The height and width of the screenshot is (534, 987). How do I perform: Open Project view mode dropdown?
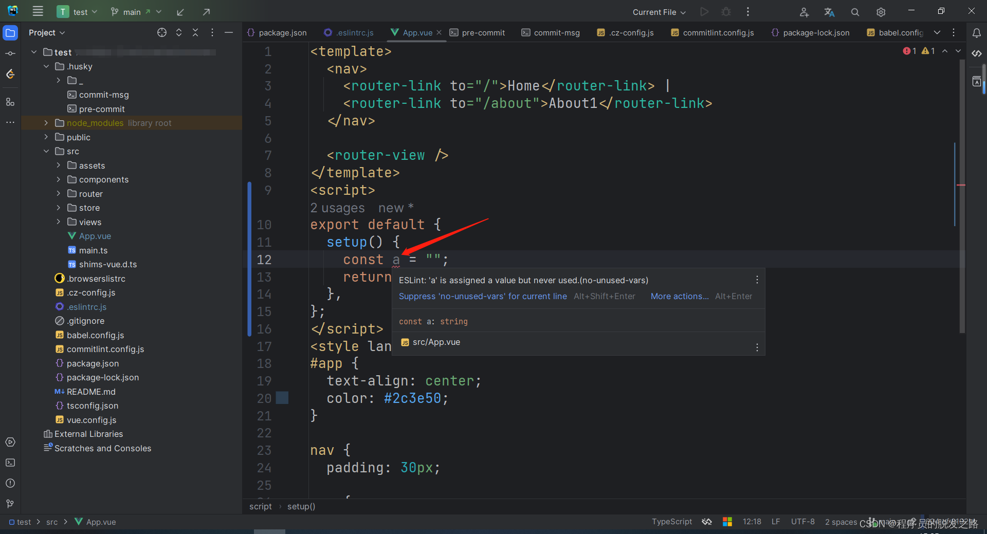(47, 32)
